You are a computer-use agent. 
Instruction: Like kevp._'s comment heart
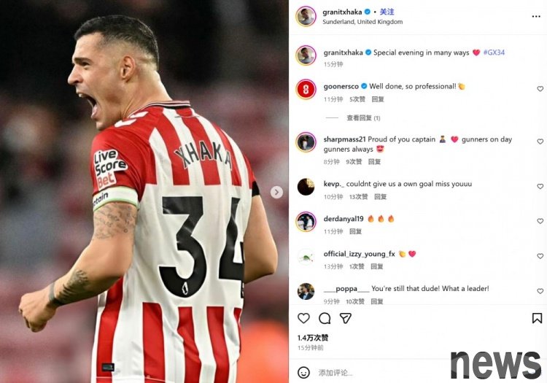click(x=540, y=187)
